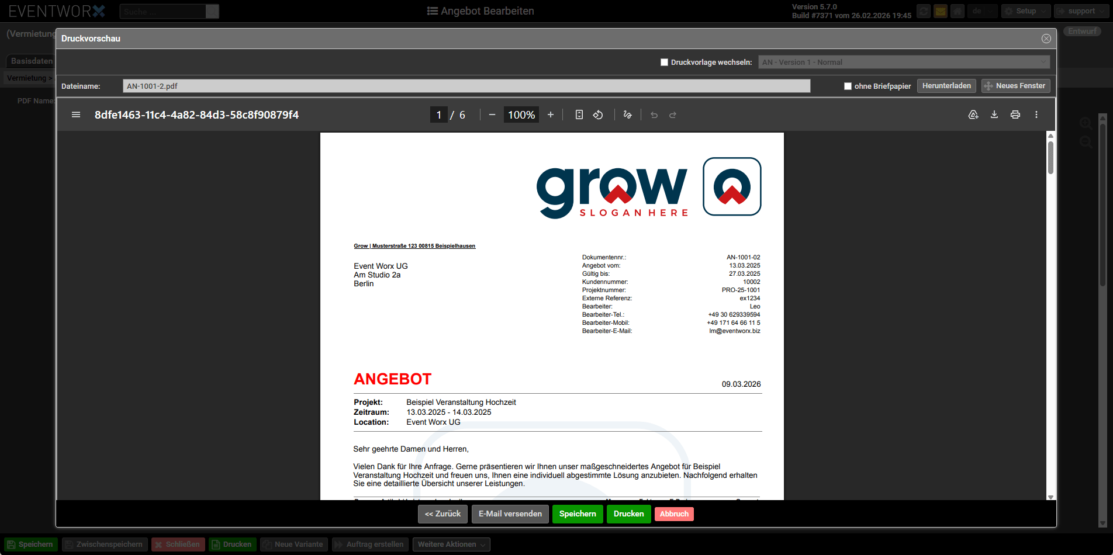Click E-Mail versenden in the dialog footer
Image resolution: width=1113 pixels, height=555 pixels.
[x=510, y=514]
